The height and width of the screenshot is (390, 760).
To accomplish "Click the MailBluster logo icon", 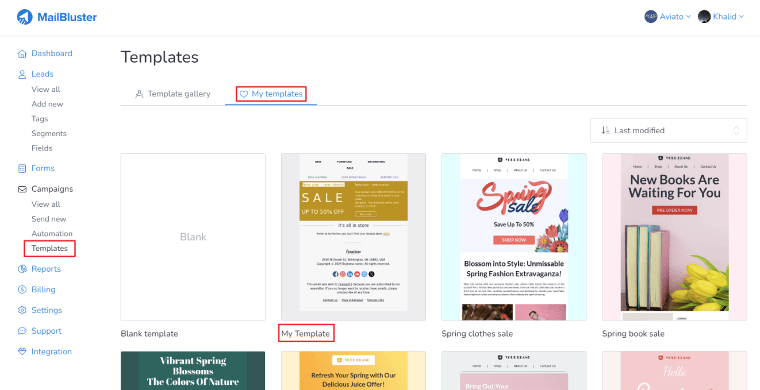I will tap(24, 17).
